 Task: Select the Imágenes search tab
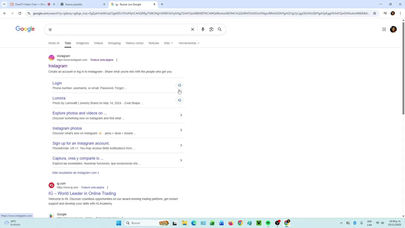coord(82,43)
